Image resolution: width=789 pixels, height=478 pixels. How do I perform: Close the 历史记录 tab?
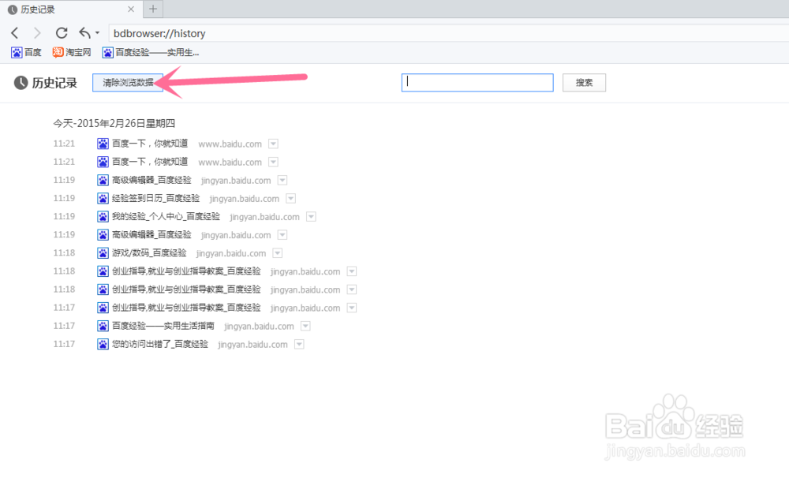[x=131, y=9]
